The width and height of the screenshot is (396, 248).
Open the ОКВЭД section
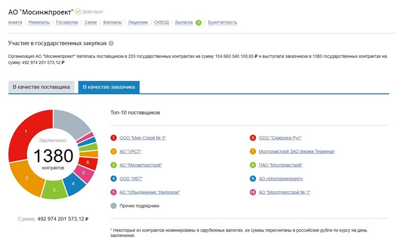(x=161, y=22)
